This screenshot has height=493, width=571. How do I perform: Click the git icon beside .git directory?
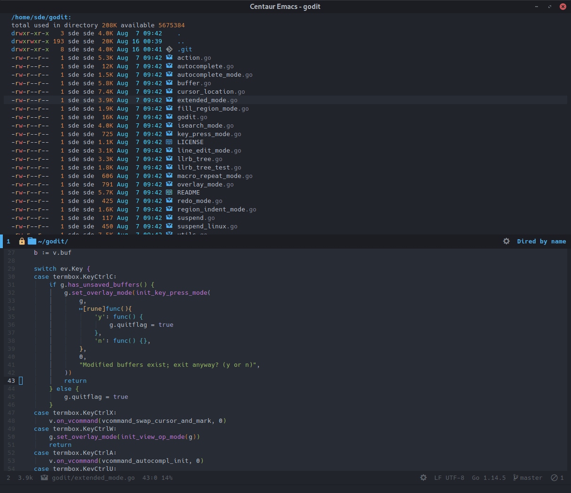click(x=169, y=49)
